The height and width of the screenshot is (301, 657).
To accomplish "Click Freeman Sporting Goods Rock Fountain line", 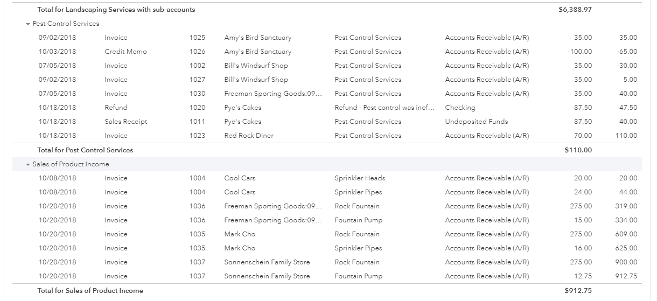I will point(327,206).
